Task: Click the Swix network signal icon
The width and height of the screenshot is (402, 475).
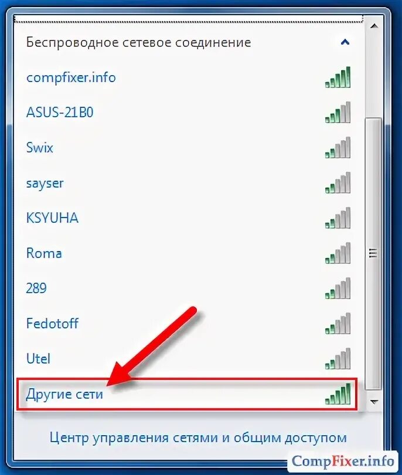Action: 338,148
